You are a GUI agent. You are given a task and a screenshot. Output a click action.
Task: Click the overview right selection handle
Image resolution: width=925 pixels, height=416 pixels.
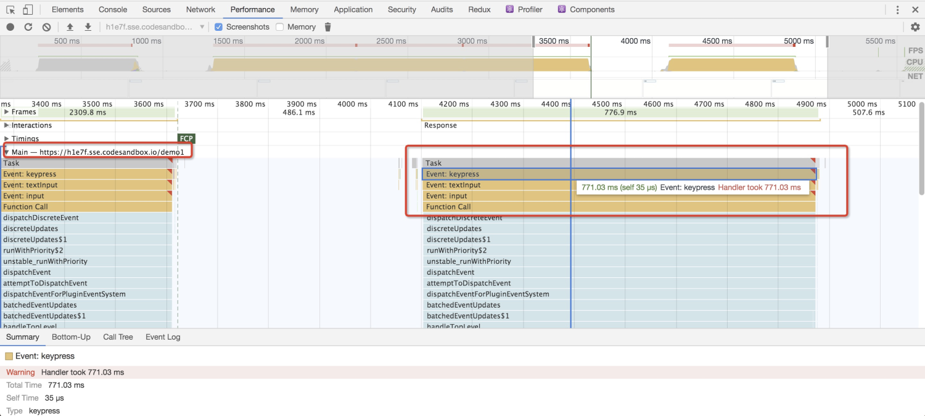827,42
